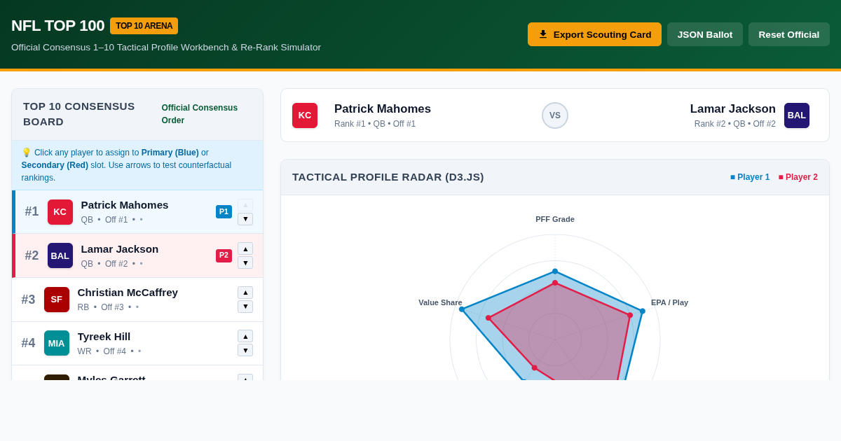Click the Player 1 legend entry
This screenshot has width=841, height=441.
tap(750, 177)
